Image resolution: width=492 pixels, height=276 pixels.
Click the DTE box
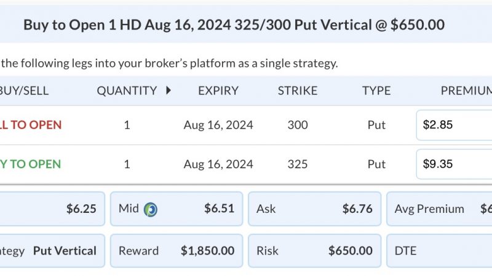click(439, 251)
